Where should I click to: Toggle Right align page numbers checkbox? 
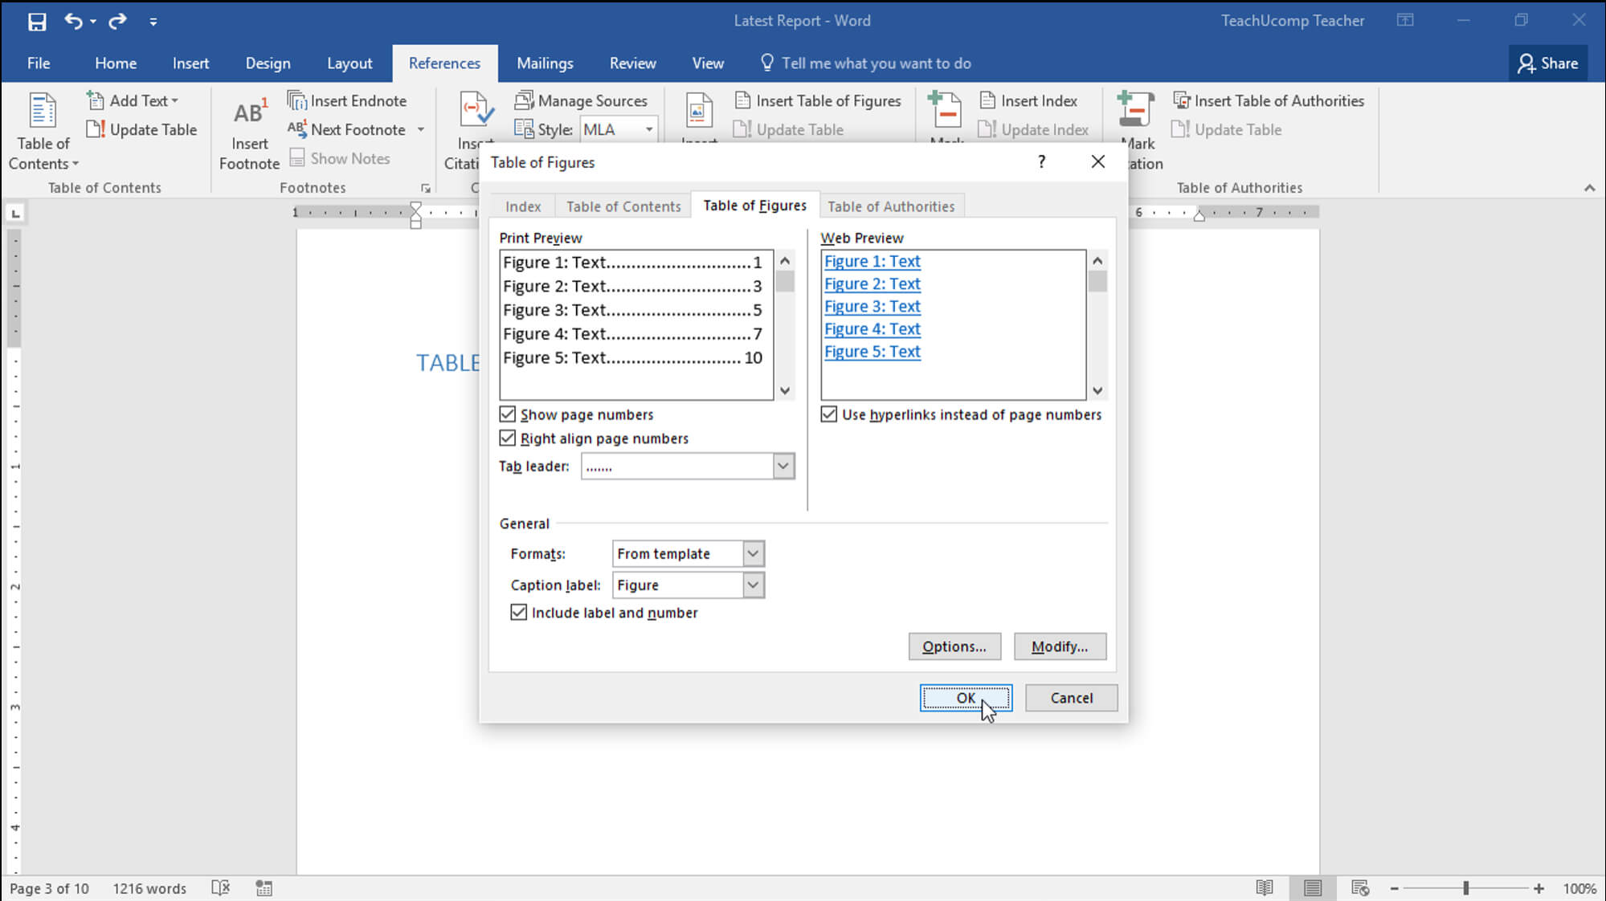coord(506,438)
